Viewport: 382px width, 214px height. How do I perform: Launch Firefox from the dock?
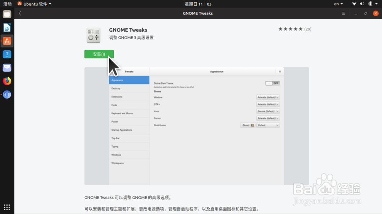[x=7, y=81]
